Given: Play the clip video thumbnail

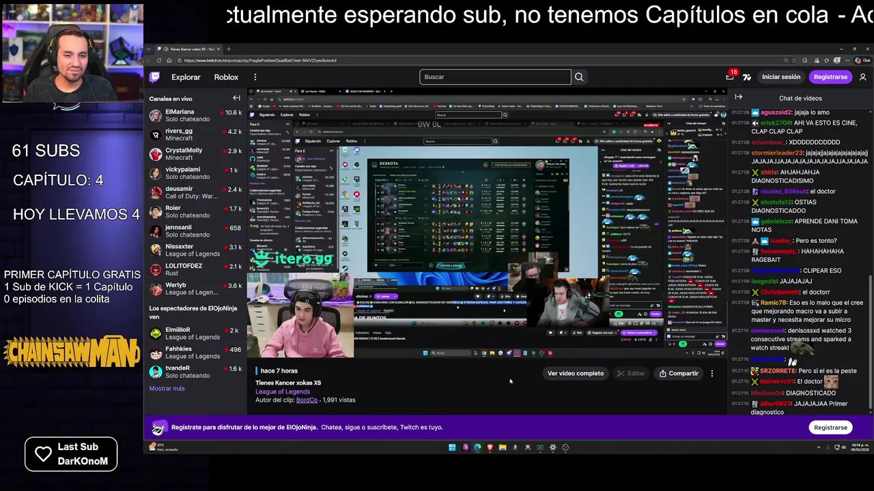Looking at the screenshot, I should click(487, 224).
